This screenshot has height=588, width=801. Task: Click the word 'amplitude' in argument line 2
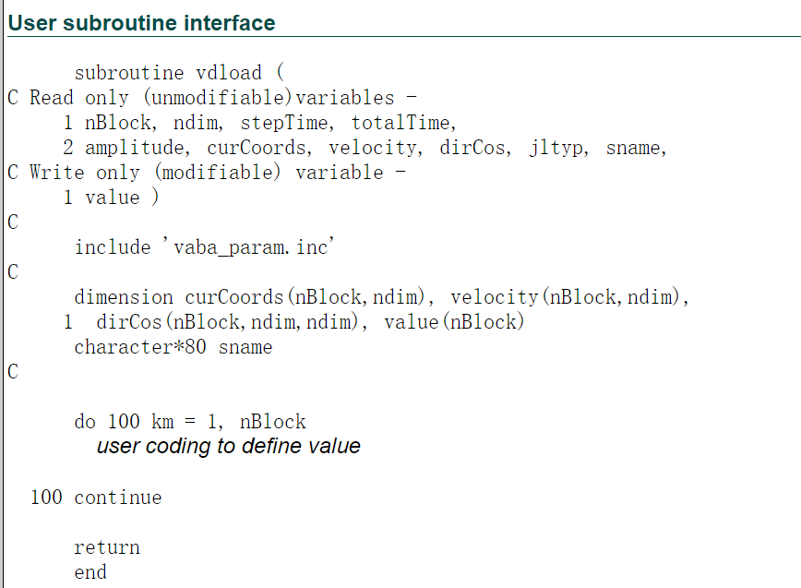[137, 148]
